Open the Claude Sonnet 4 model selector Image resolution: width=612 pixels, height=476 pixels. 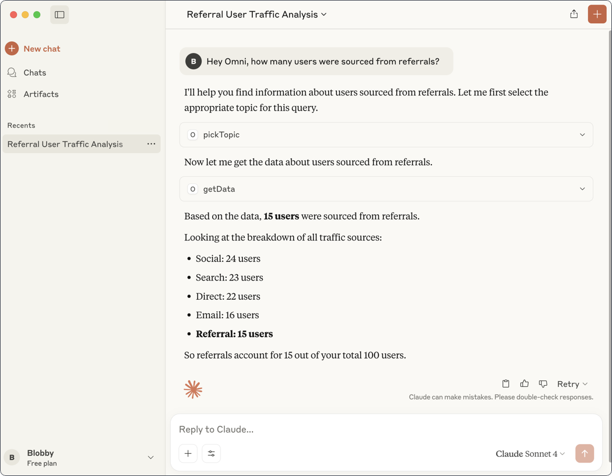[529, 453]
